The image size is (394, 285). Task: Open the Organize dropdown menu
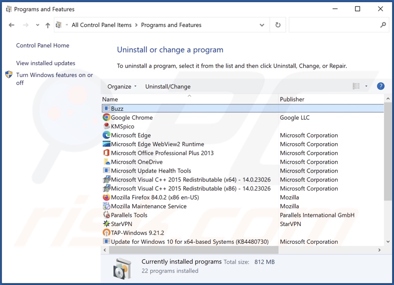(x=122, y=87)
